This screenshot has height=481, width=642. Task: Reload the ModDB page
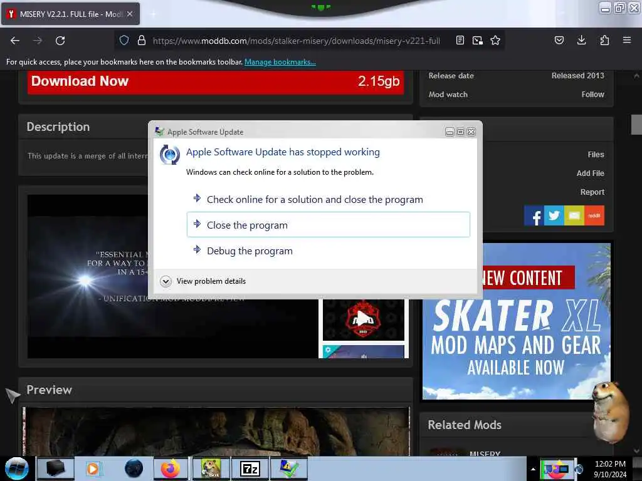pyautogui.click(x=60, y=41)
